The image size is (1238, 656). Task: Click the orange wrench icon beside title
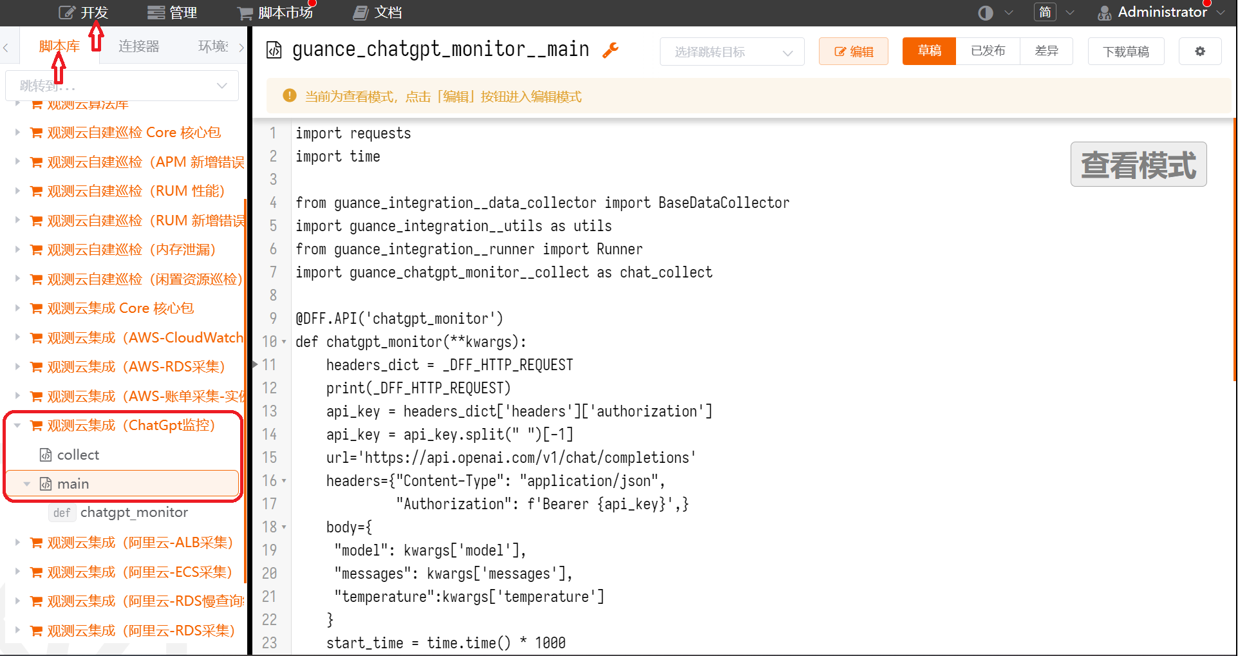click(x=610, y=50)
